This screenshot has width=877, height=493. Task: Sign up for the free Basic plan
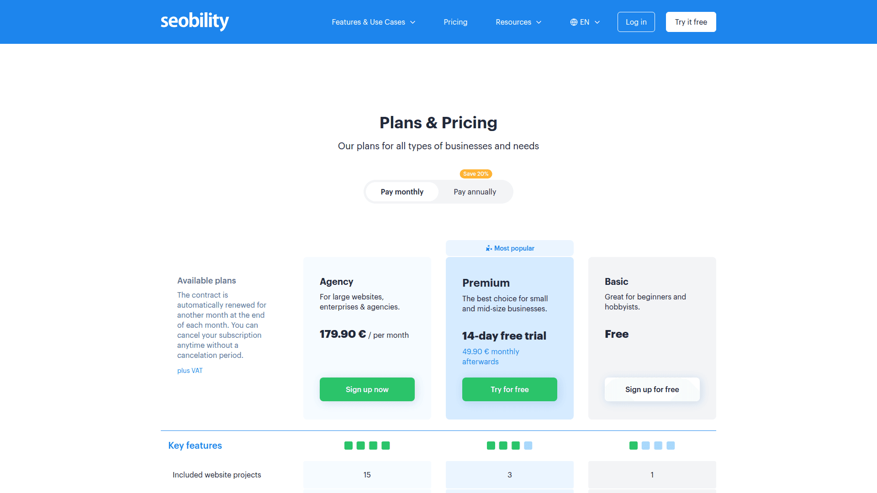tap(652, 389)
